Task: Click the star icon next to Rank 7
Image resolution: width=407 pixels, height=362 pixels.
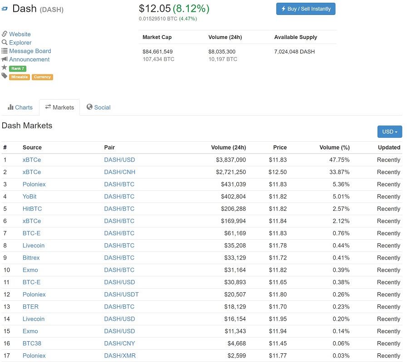Action: click(x=4, y=68)
